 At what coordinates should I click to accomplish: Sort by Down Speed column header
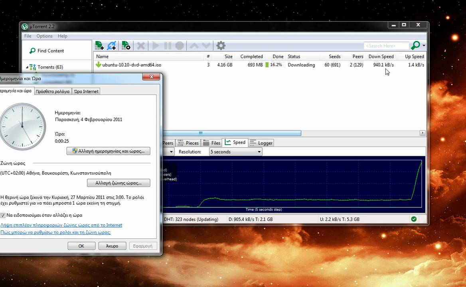coord(381,56)
